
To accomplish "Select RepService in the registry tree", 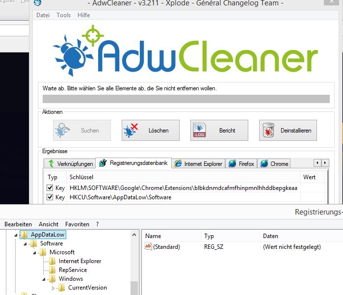I will pos(73,270).
